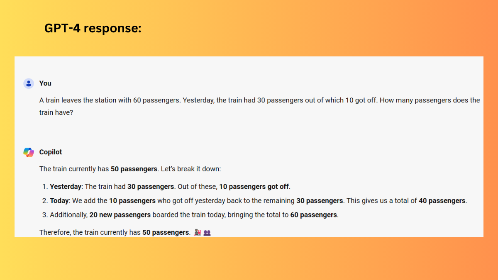Click list number 3 in Copilot's answer
Screen dimensions: 498x280
pyautogui.click(x=45, y=215)
